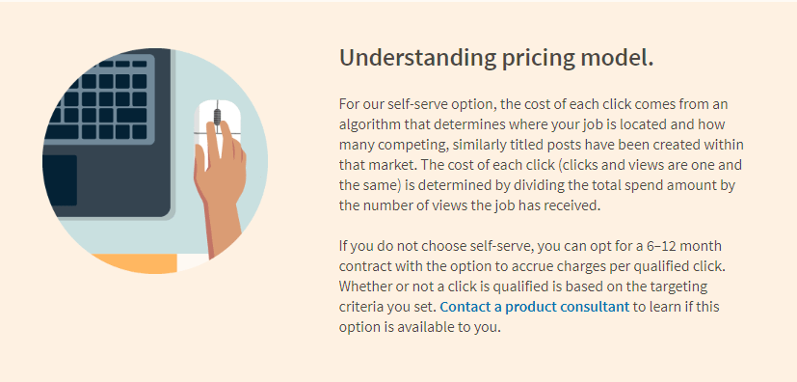Click the computer mouse in the illustration
797x382 pixels.
tap(217, 123)
